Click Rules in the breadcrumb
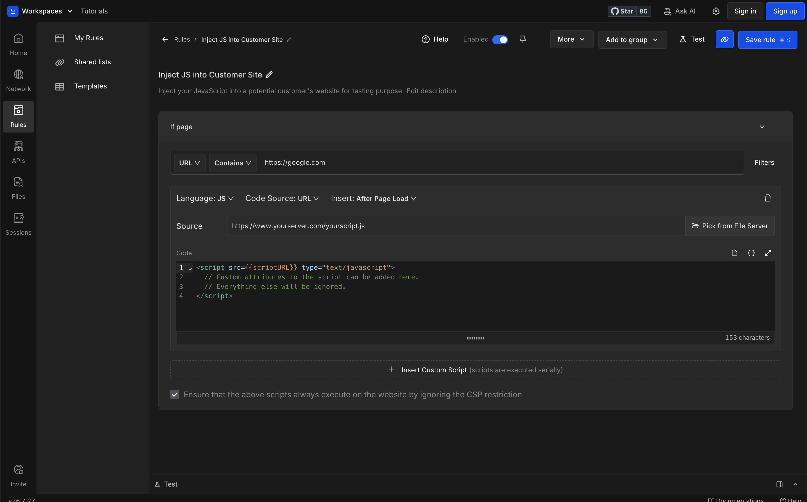 (x=182, y=40)
